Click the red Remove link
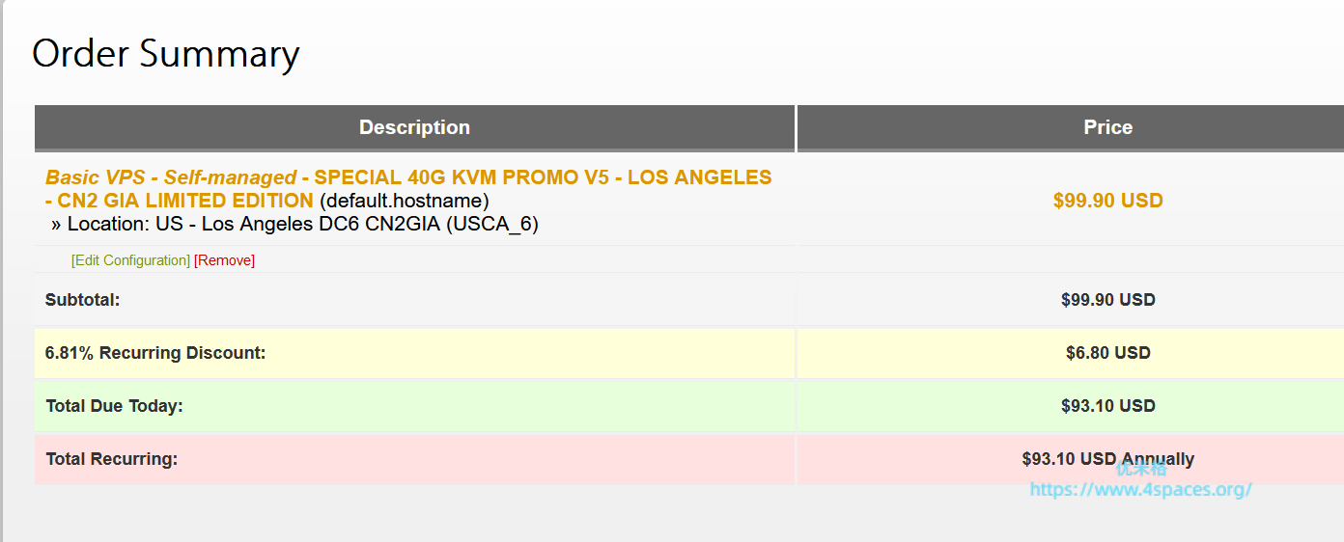 [224, 260]
